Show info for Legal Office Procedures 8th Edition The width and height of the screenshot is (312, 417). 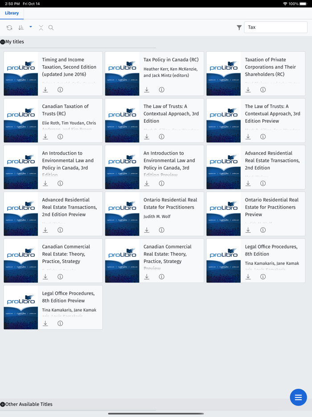263,277
